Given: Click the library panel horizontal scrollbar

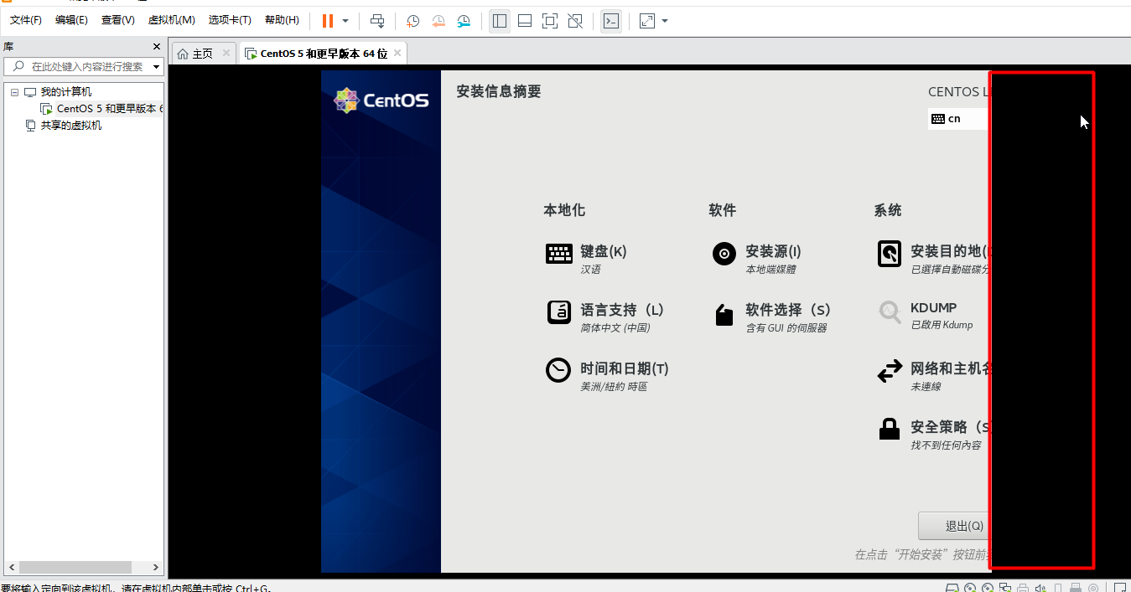Looking at the screenshot, I should tap(75, 567).
